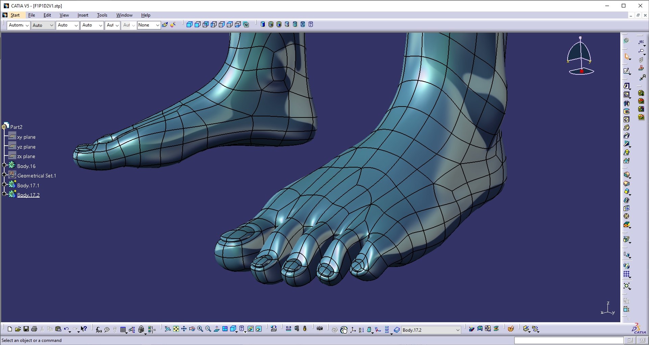Click the Measure Inertia weight icon
Viewport: 649px width, 345px height.
(x=305, y=329)
